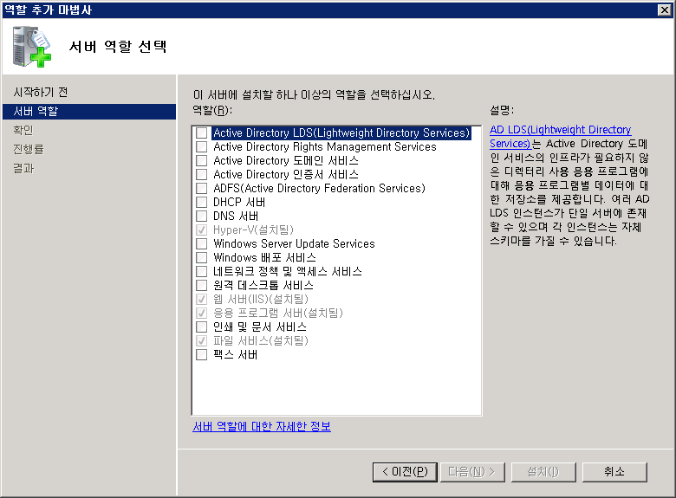Enable the DHCP 서버 role
This screenshot has height=498, width=676.
(x=202, y=203)
